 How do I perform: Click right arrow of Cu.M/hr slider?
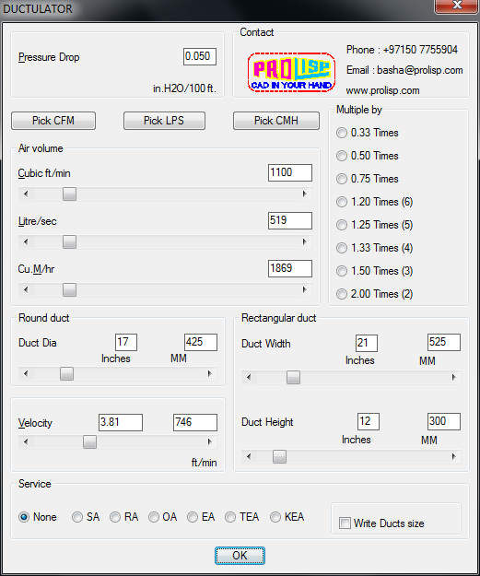point(304,289)
